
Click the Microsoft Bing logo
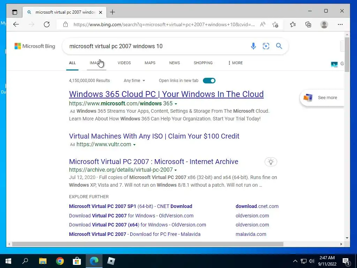[35, 46]
